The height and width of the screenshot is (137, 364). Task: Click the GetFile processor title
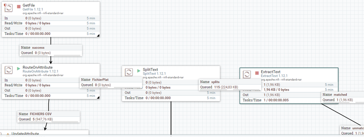click(29, 5)
